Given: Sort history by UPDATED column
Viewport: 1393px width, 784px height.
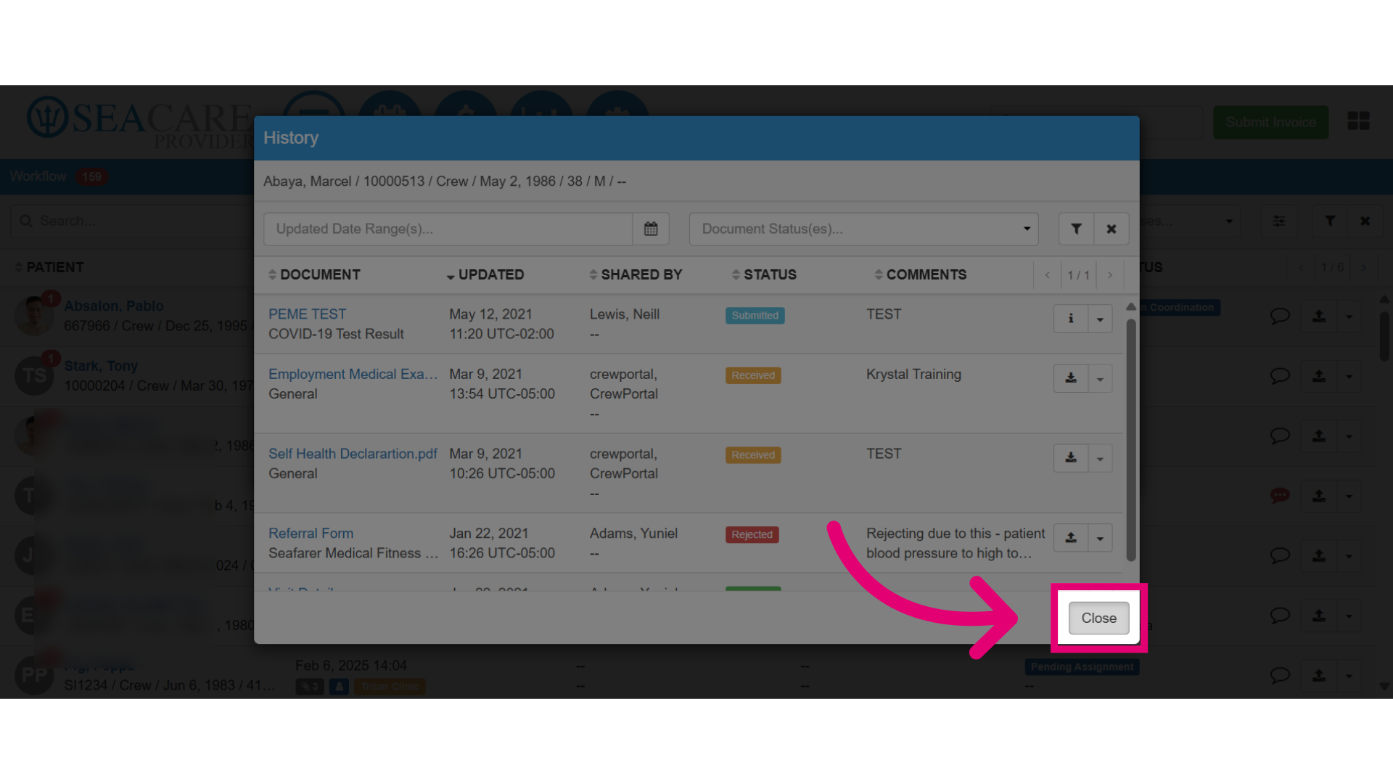Looking at the screenshot, I should tap(485, 274).
